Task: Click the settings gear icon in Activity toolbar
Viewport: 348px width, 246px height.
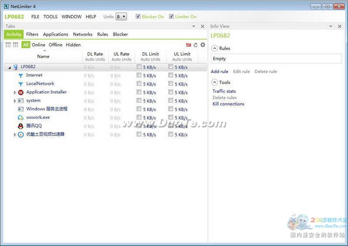Action: click(x=203, y=45)
